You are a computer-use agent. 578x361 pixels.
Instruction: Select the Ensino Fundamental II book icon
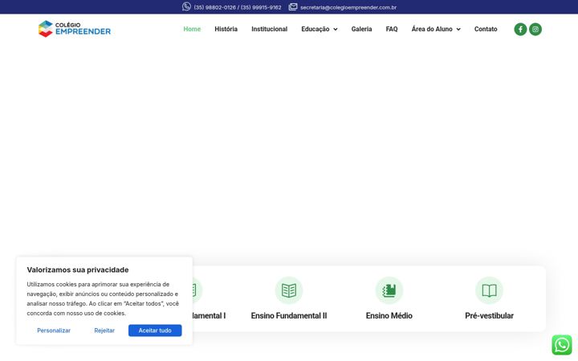[289, 290]
